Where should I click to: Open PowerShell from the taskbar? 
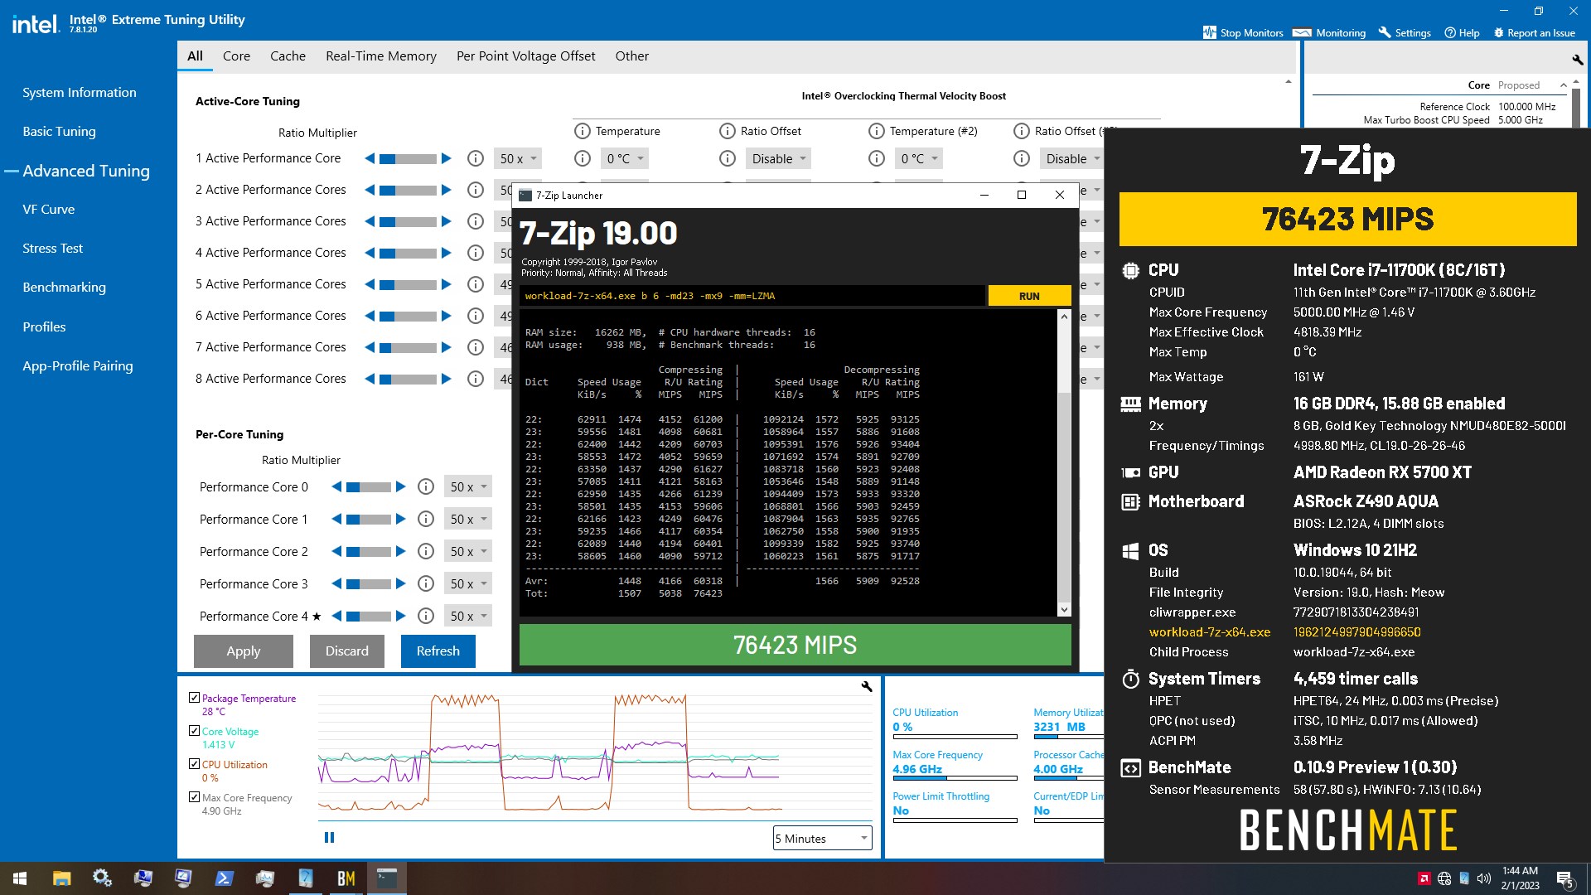coord(224,878)
